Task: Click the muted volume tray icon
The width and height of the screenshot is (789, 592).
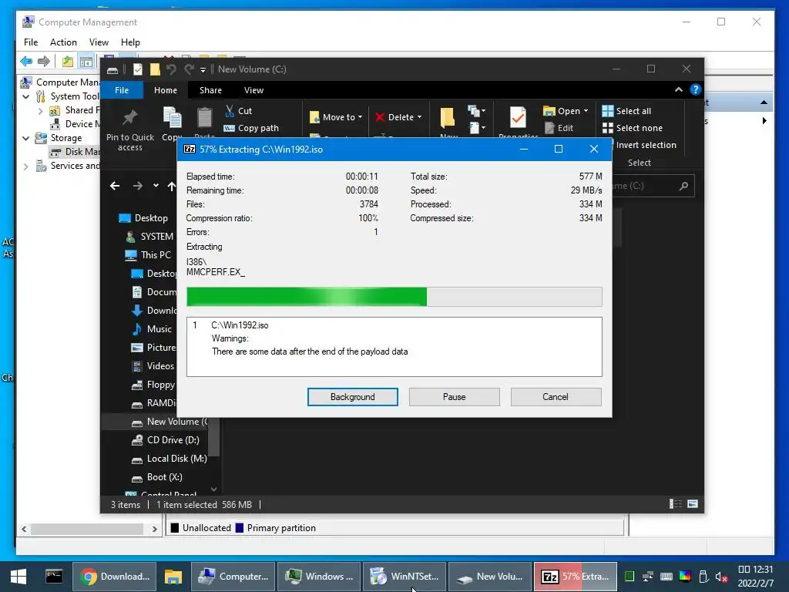Action: click(x=721, y=577)
